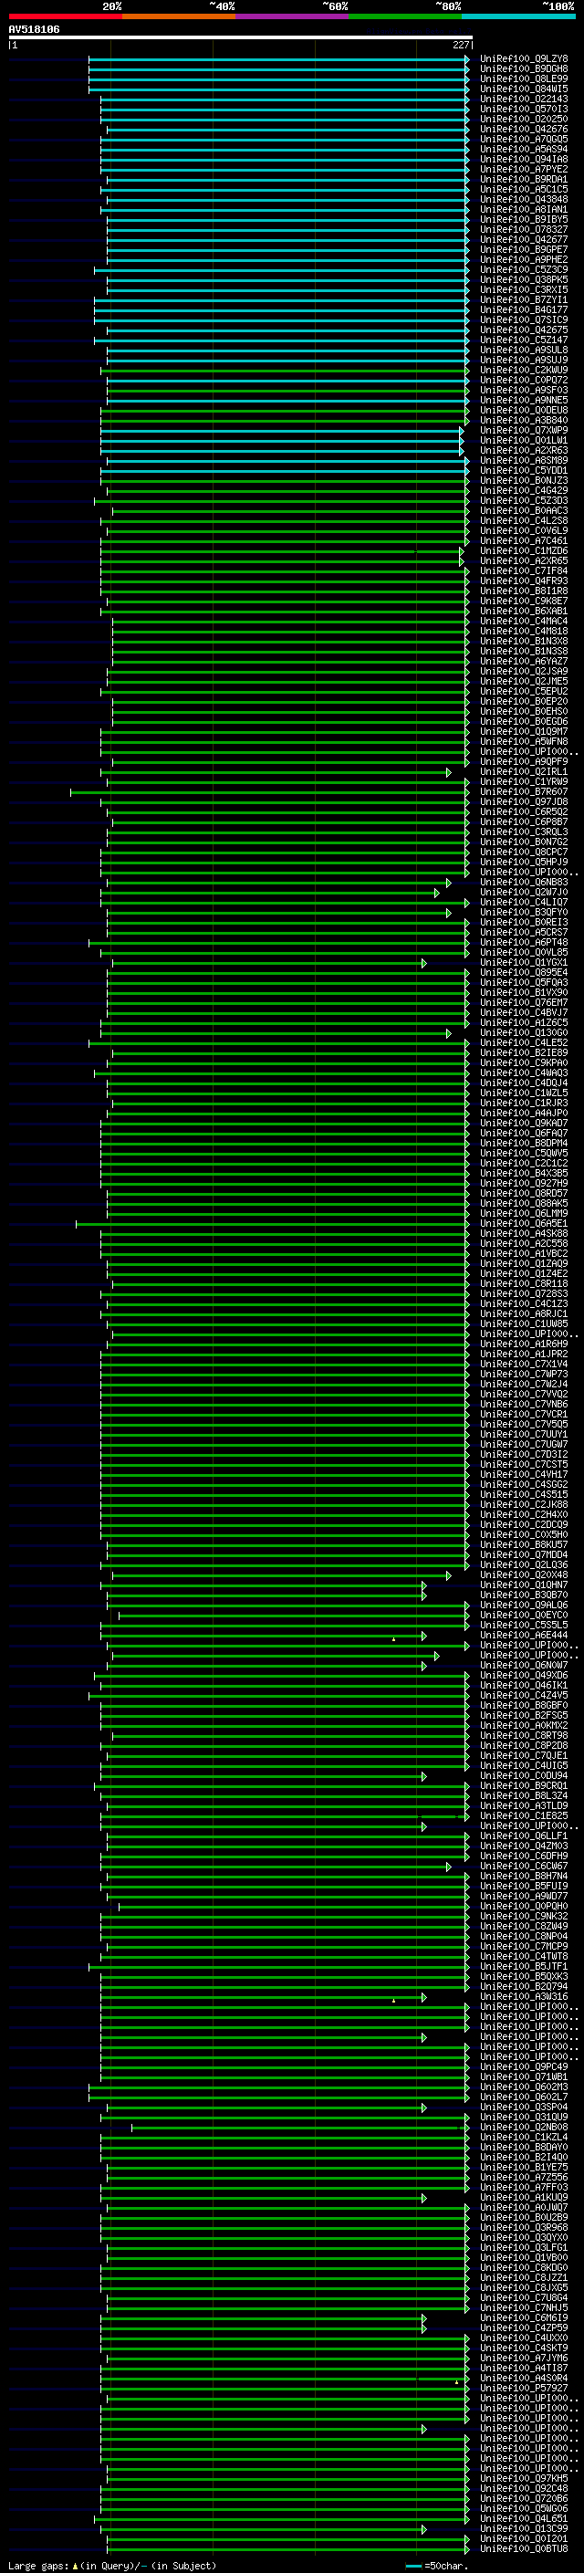Select hit UniRef100_A7PYE2

(524, 169)
